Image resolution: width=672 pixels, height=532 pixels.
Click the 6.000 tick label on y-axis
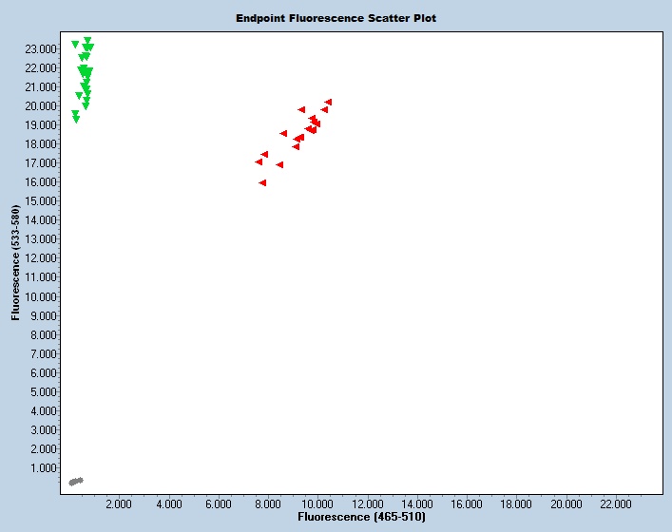(44, 372)
